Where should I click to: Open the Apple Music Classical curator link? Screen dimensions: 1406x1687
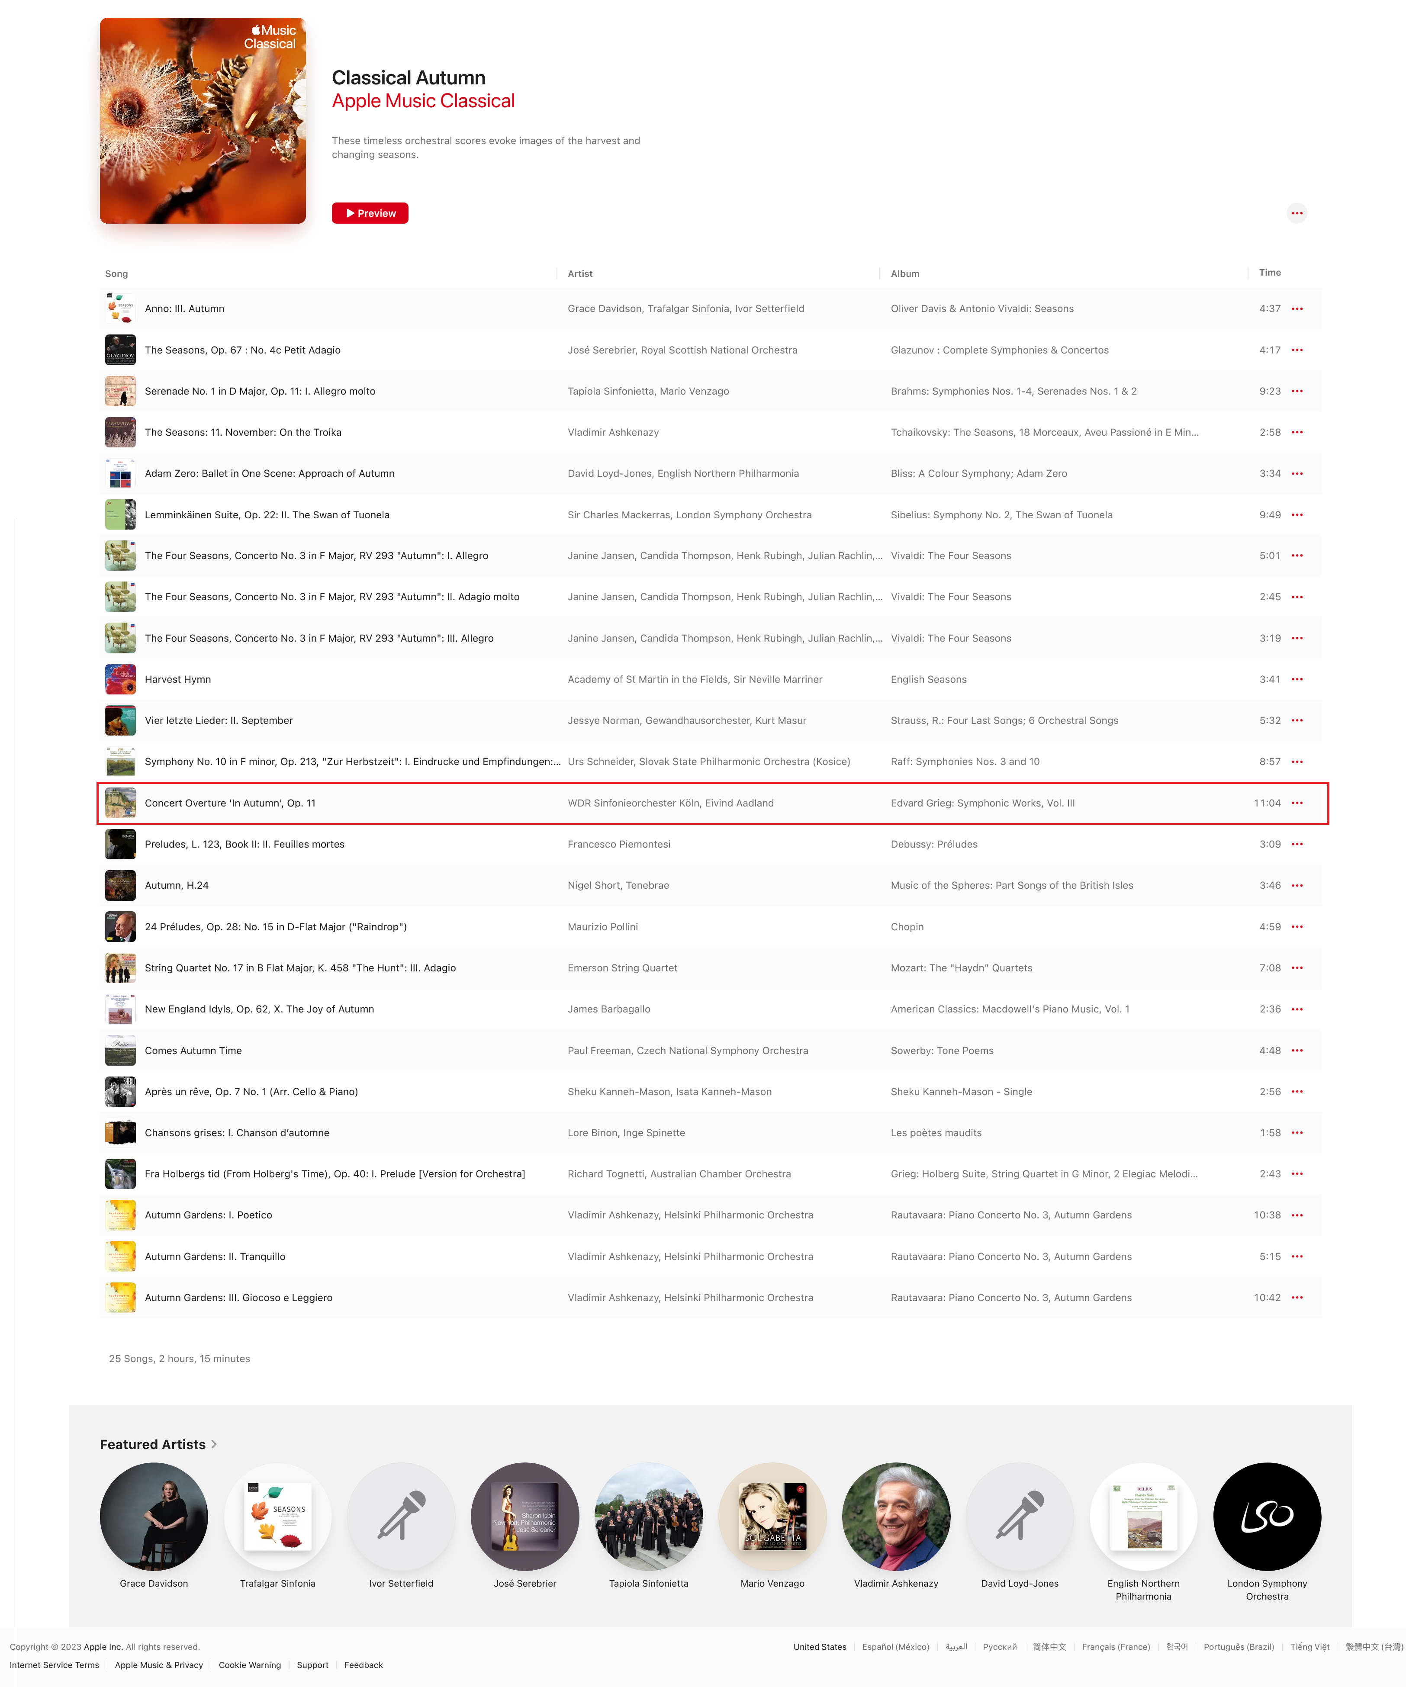[x=423, y=101]
